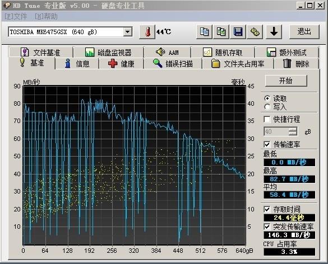Enable the 快捷行程 checkbox

[x=267, y=119]
